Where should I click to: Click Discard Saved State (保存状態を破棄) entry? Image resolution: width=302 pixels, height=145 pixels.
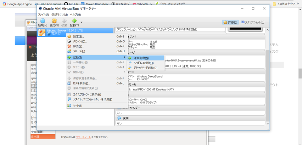click(97, 78)
